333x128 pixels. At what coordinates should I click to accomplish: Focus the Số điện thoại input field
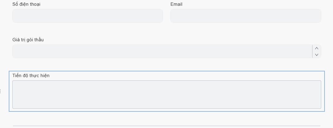coord(88,16)
